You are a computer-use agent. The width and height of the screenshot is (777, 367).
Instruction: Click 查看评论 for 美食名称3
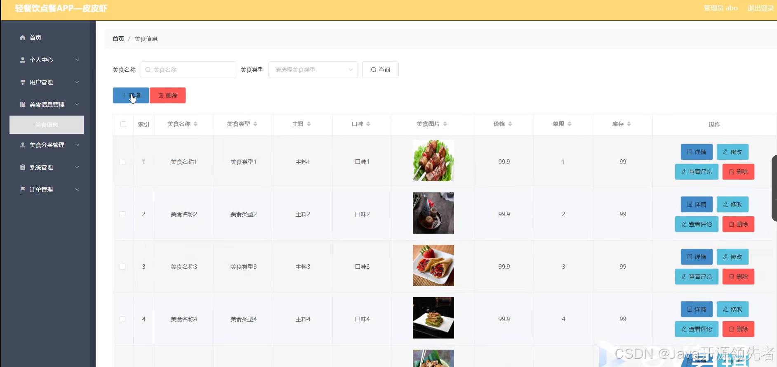697,277
